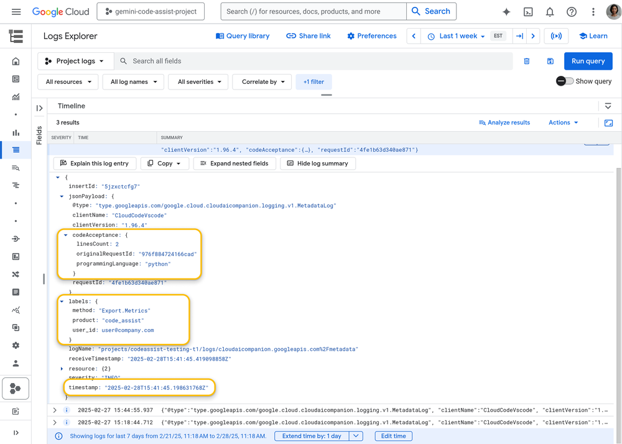The width and height of the screenshot is (622, 444).
Task: Click Expand nested fields
Action: pos(234,164)
